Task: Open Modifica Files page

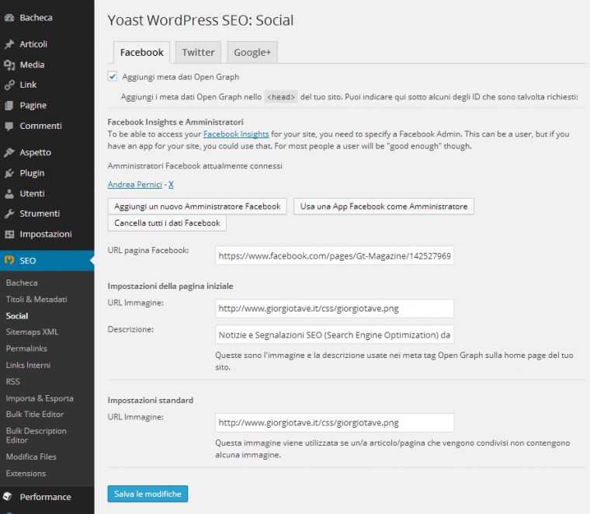Action: tap(31, 457)
